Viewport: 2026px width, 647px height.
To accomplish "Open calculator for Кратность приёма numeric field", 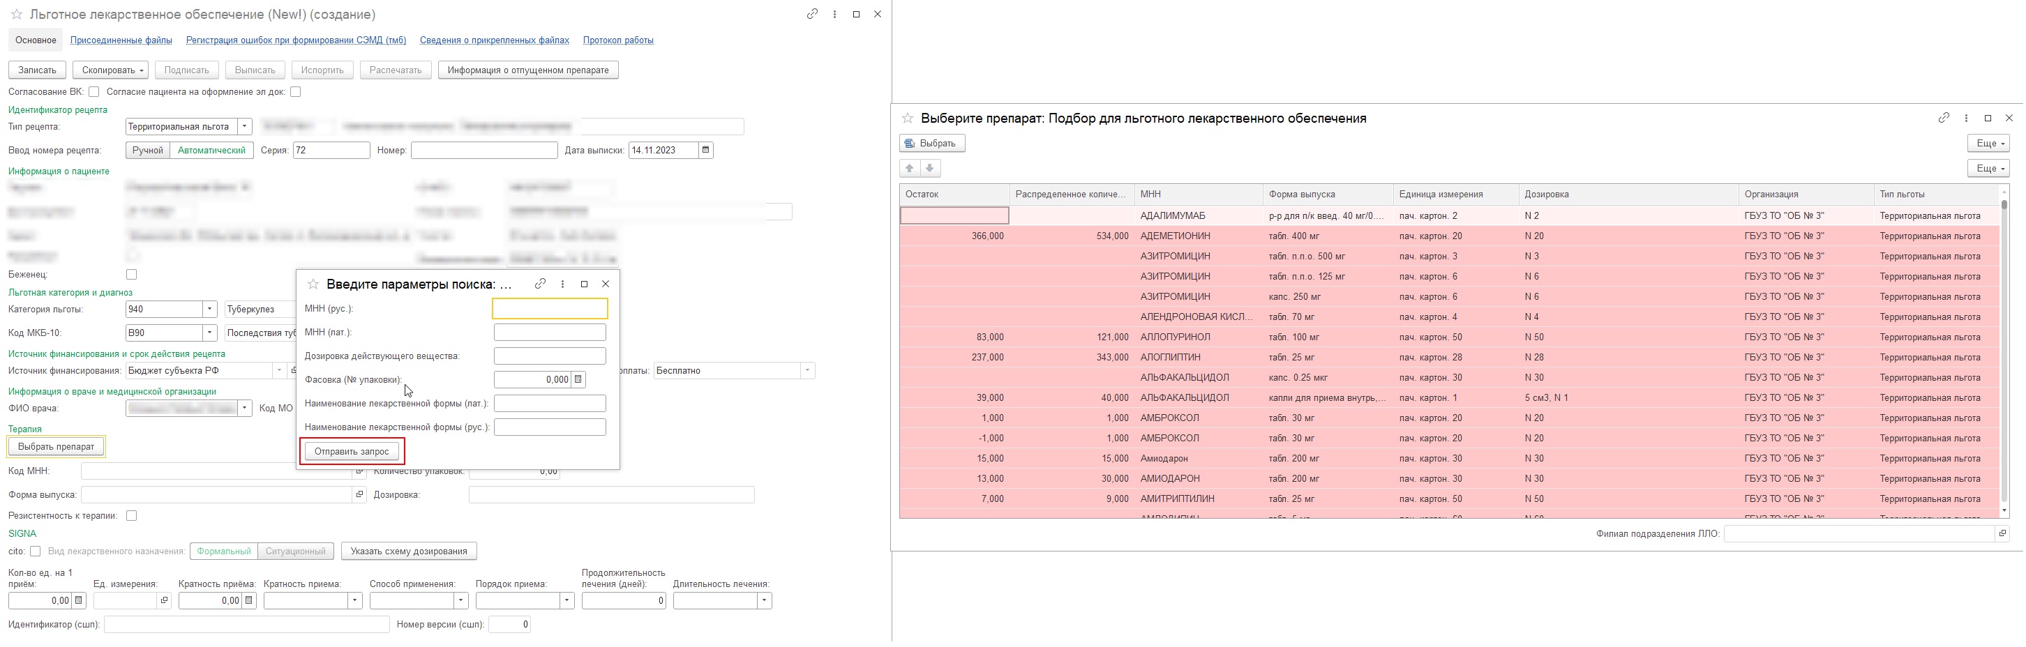I will click(249, 600).
